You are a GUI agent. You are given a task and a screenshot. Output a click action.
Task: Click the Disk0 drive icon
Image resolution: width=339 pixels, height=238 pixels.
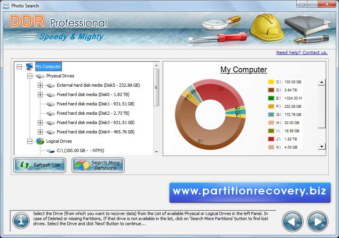click(x=51, y=95)
